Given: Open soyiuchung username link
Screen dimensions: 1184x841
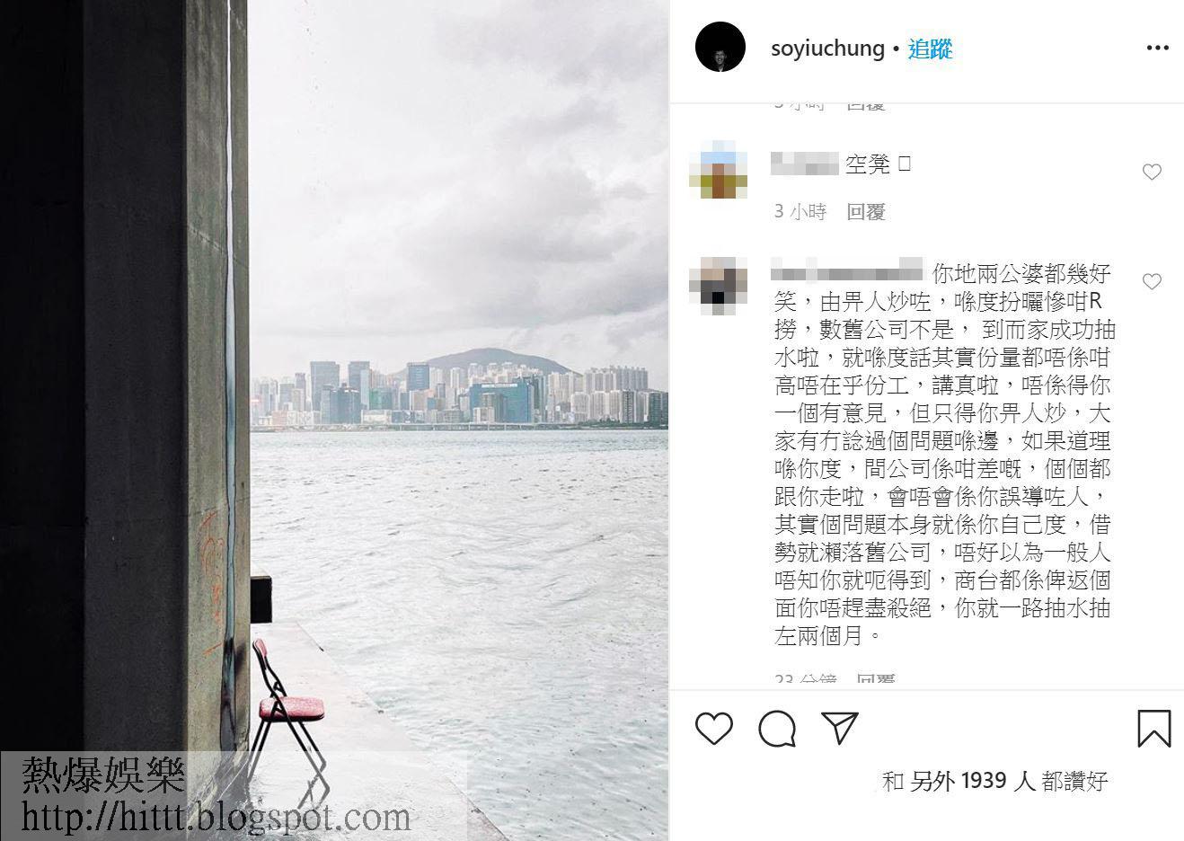Looking at the screenshot, I should pyautogui.click(x=827, y=49).
